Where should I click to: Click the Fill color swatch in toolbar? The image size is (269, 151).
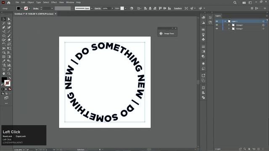click(x=4, y=80)
